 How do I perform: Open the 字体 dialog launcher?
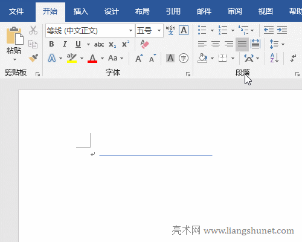coord(188,74)
